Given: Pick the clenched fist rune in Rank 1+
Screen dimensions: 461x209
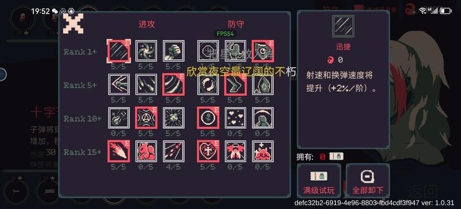Looking at the screenshot, I should tap(173, 51).
